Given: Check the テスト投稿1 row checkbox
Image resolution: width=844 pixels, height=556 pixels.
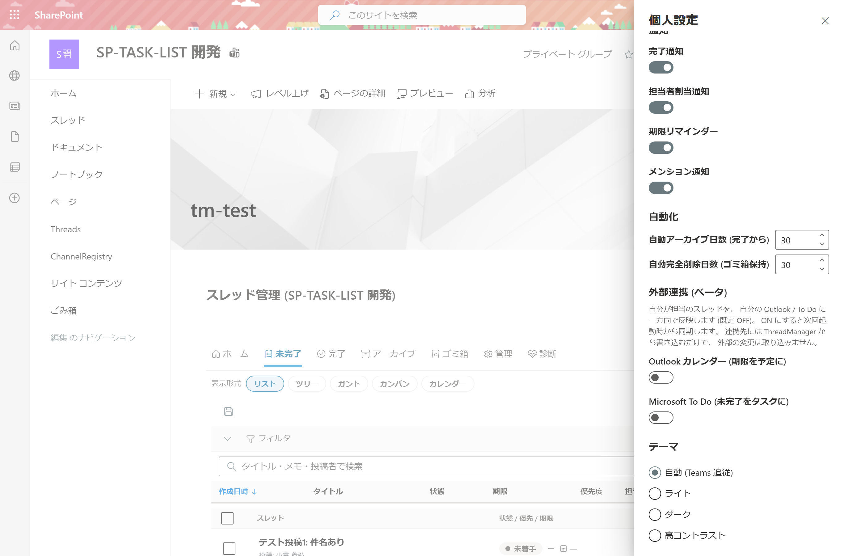Looking at the screenshot, I should click(x=229, y=549).
